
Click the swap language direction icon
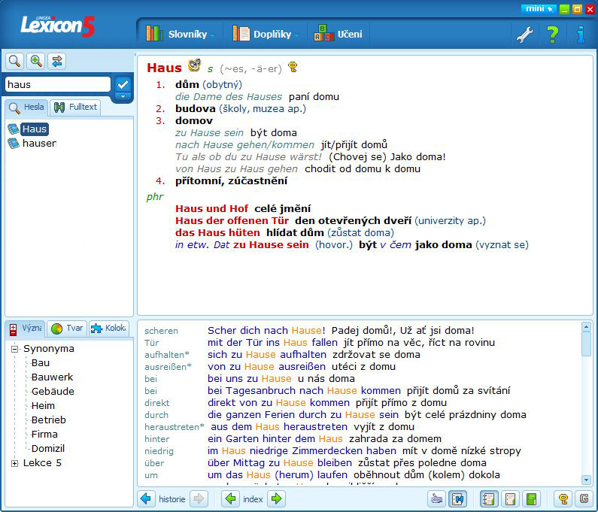coord(57,61)
